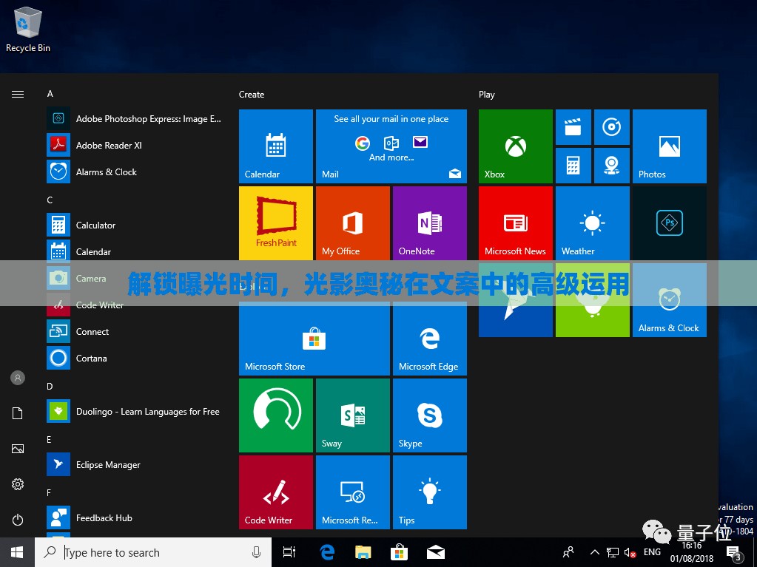Open the Alarms & Clock tile
This screenshot has height=567, width=757.
pos(670,300)
